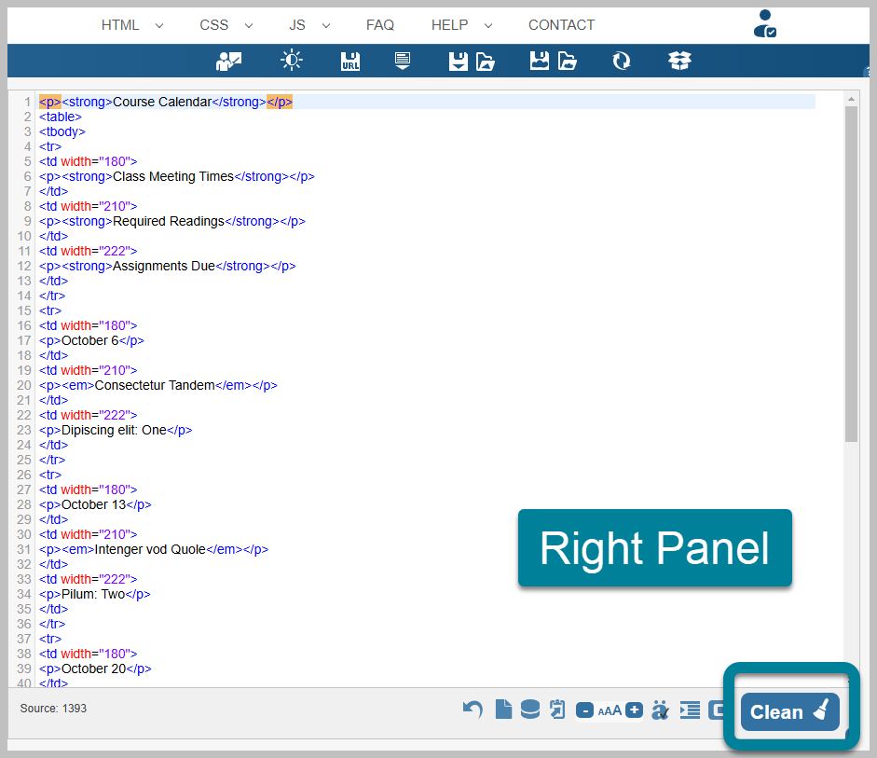The width and height of the screenshot is (877, 758).
Task: Open the JS dropdown menu
Action: pos(300,25)
